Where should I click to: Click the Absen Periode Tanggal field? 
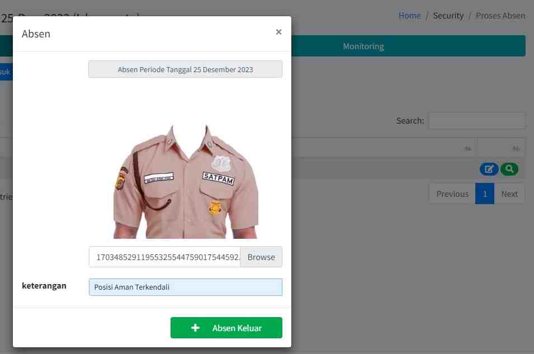point(185,69)
